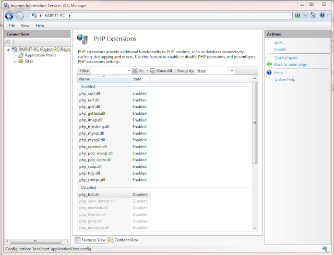Open Application Pools node
334x255 pixels.
click(40, 55)
